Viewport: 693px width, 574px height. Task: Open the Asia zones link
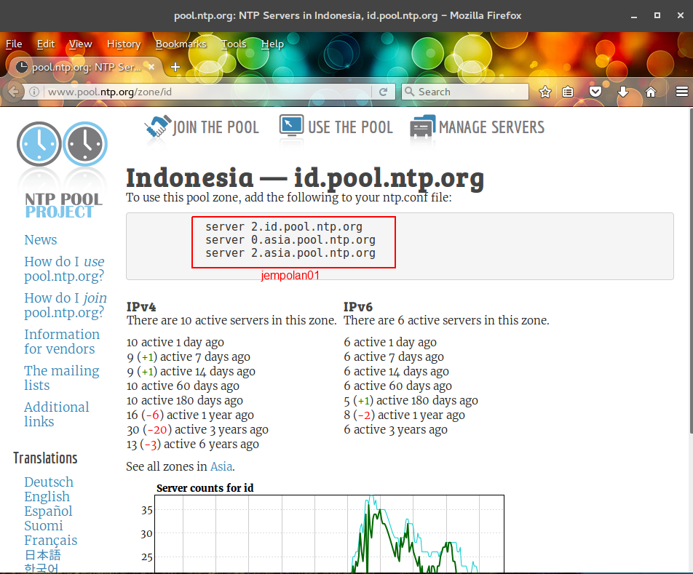(221, 467)
